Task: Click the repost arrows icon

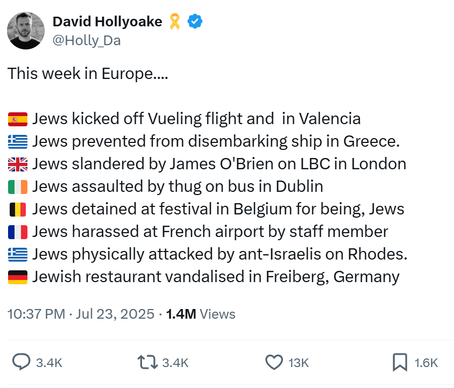Action: (x=148, y=362)
